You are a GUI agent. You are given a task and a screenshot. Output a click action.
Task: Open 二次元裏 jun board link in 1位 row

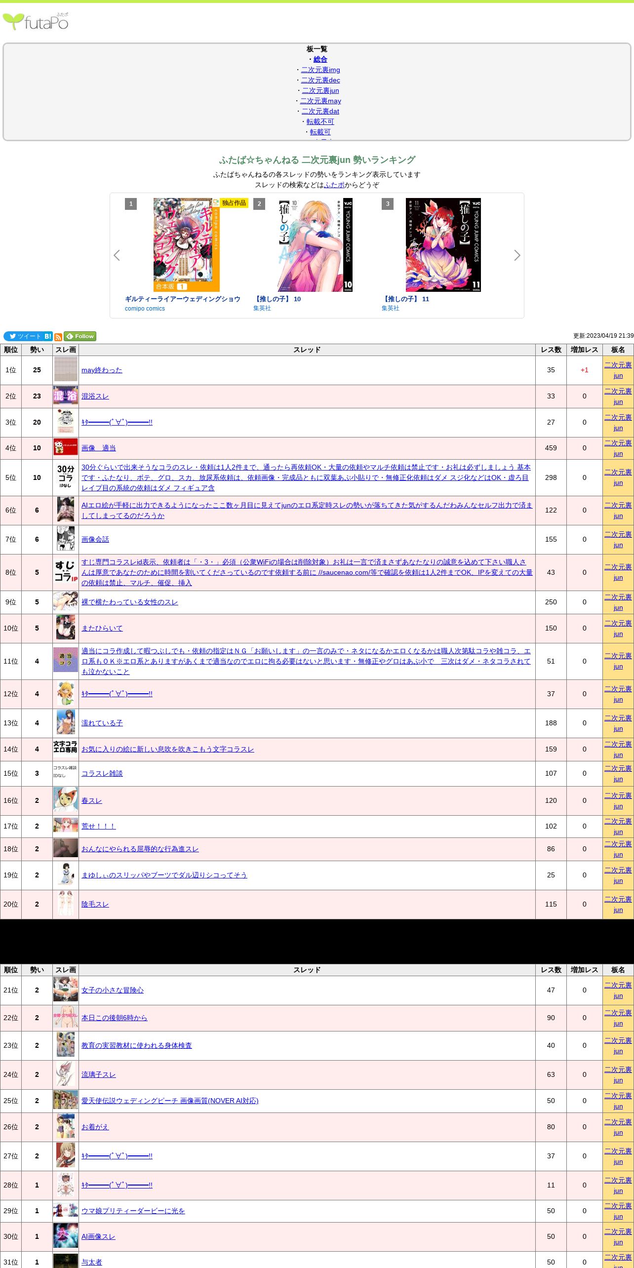click(x=618, y=370)
